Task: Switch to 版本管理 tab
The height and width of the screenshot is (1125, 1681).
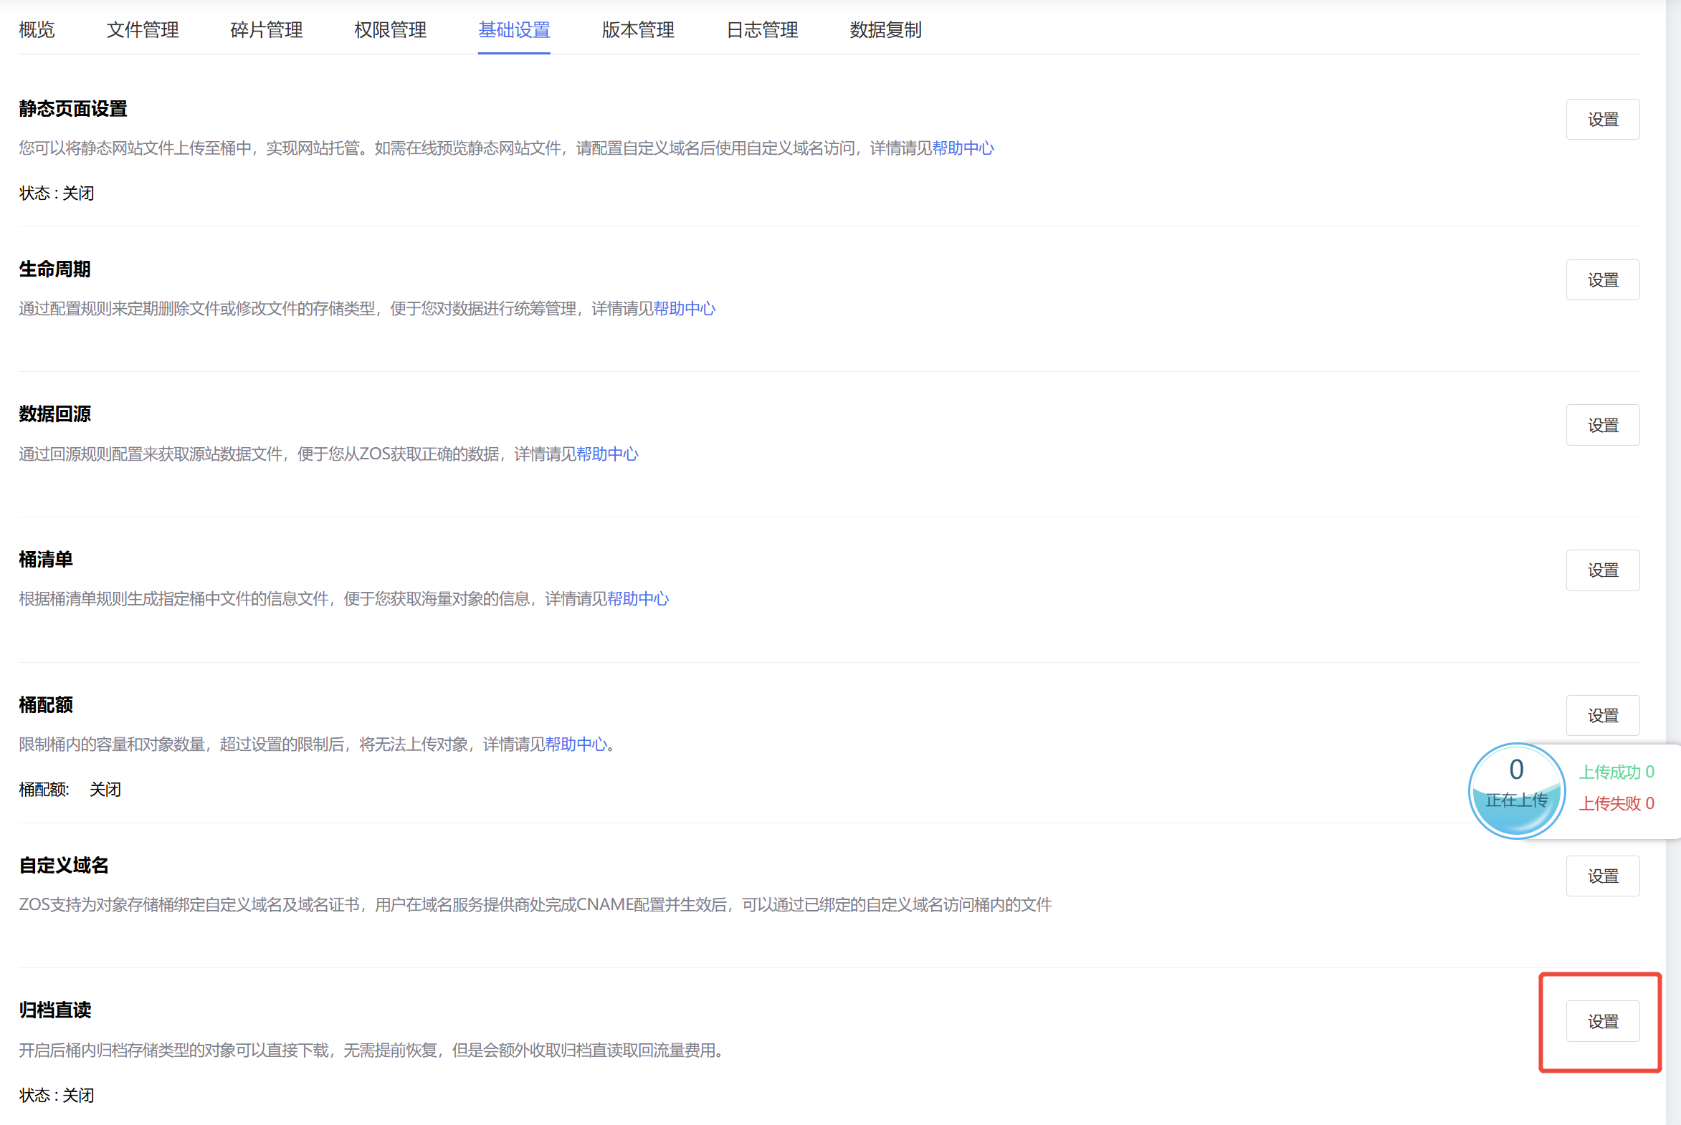Action: (638, 30)
